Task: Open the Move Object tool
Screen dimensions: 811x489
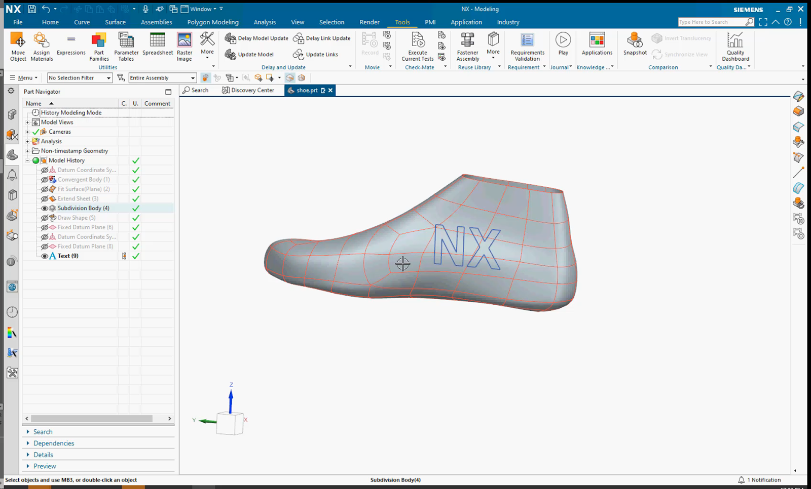Action: (18, 47)
